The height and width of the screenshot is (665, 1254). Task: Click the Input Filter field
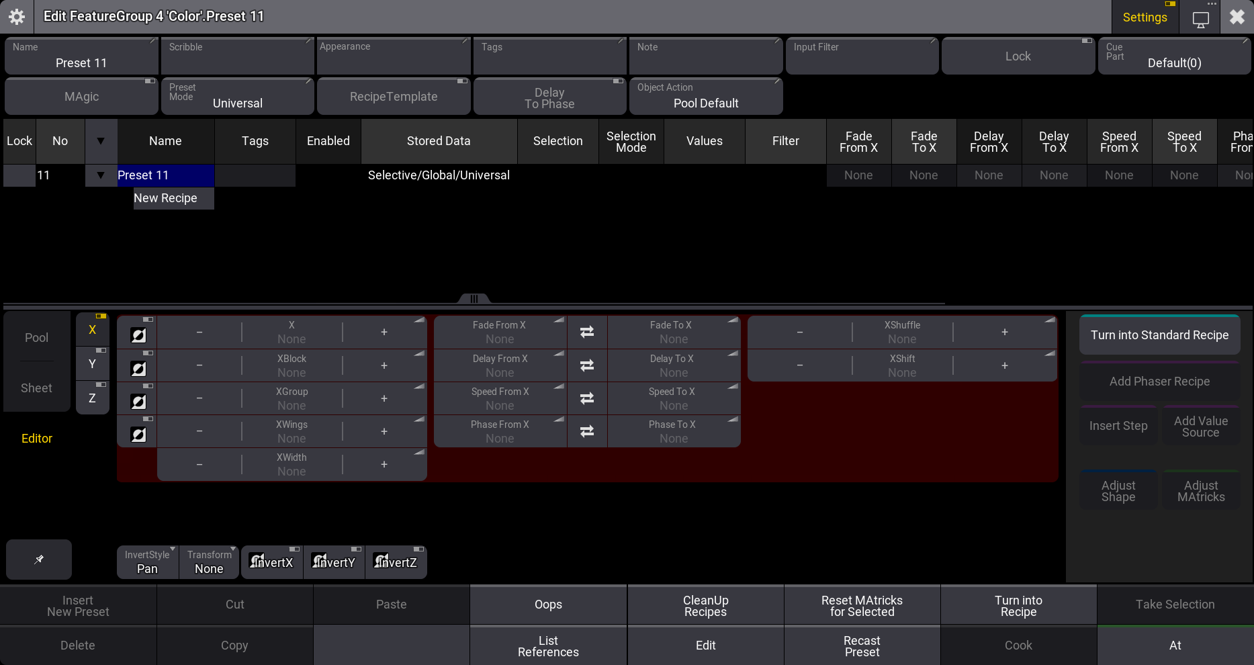point(862,56)
